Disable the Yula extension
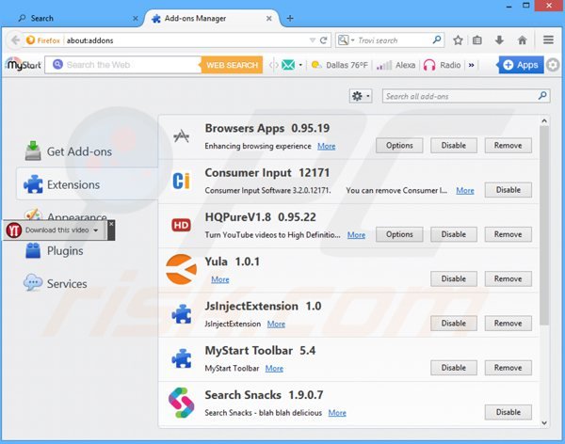 pyautogui.click(x=454, y=278)
